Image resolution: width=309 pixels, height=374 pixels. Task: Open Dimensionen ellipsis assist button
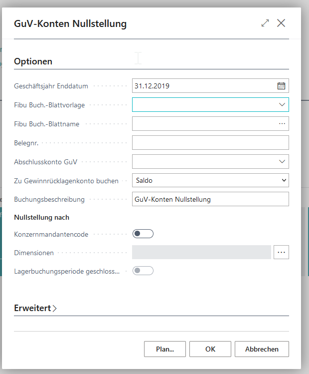pos(282,252)
